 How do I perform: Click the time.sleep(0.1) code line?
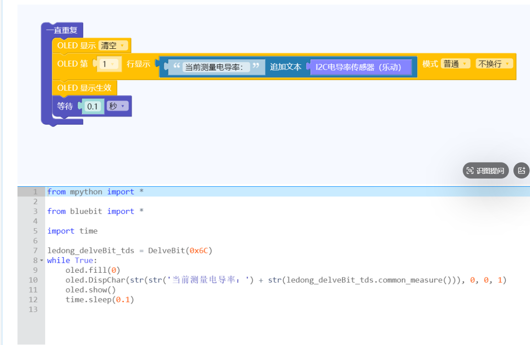coord(100,299)
